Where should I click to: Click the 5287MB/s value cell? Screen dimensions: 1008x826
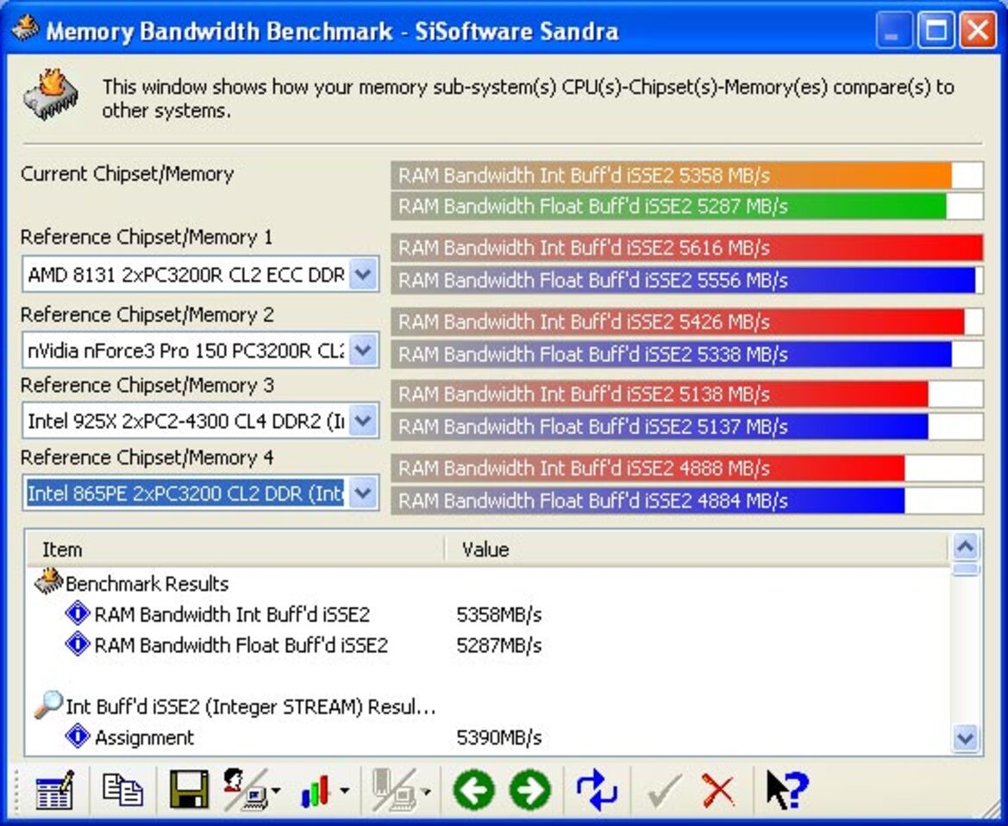(499, 645)
